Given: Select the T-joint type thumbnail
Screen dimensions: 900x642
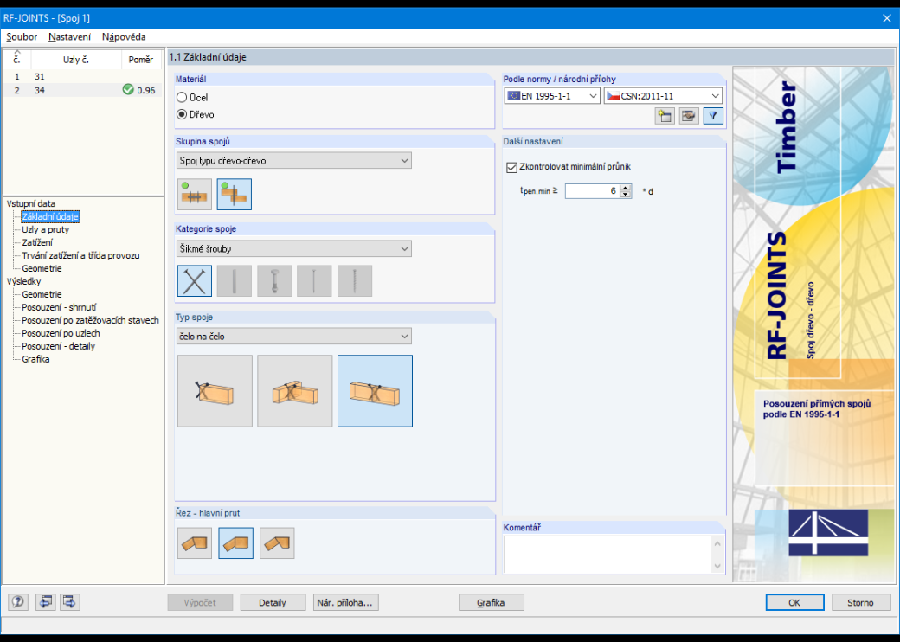Looking at the screenshot, I should coord(295,391).
